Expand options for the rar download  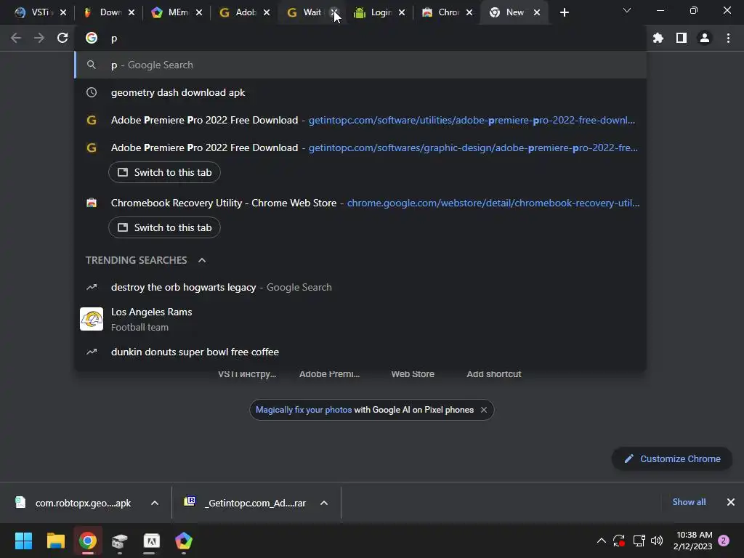(x=324, y=503)
